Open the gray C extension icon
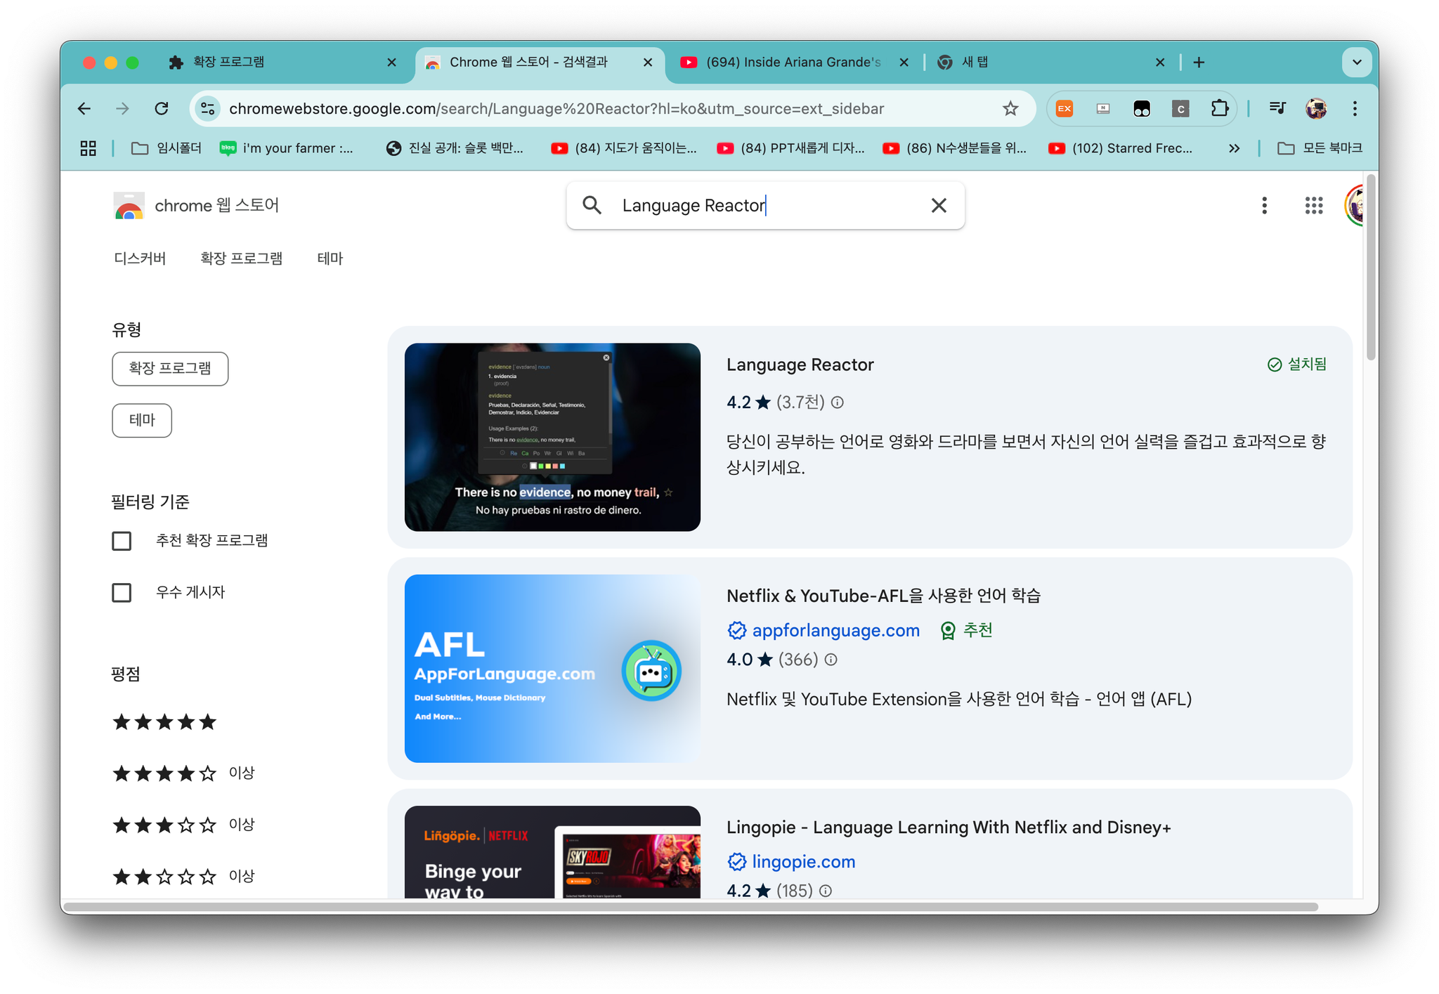The height and width of the screenshot is (994, 1439). [1180, 108]
